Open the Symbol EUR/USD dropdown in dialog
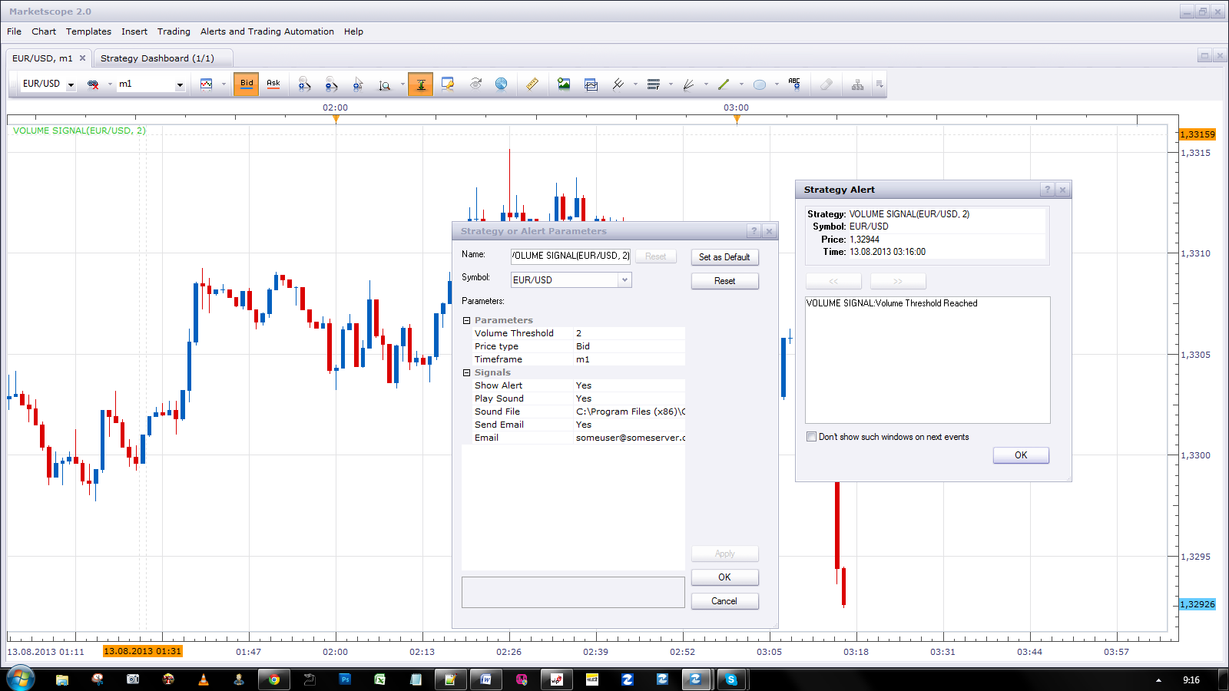Viewport: 1229px width, 691px height. (624, 280)
